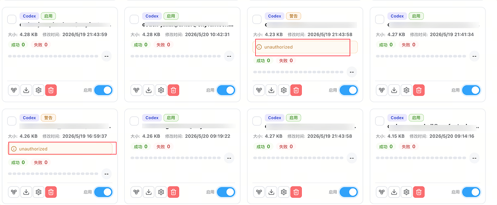Image resolution: width=497 pixels, height=205 pixels.
Task: Open models graph icon on 21:41:34 card
Action: click(x=381, y=90)
